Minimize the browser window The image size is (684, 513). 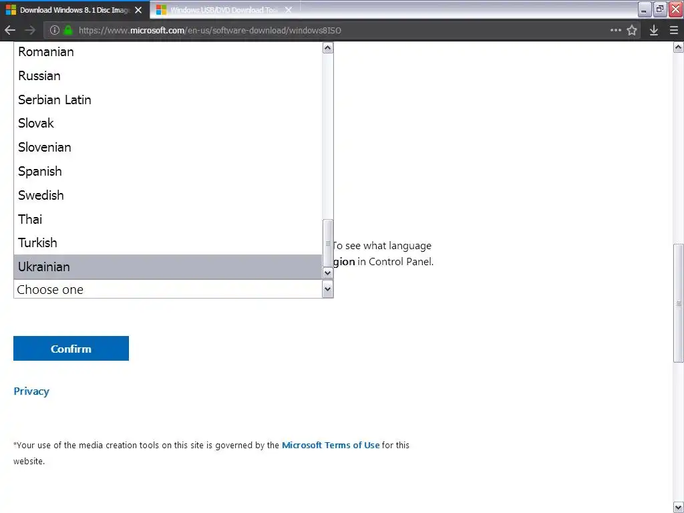[x=645, y=9]
